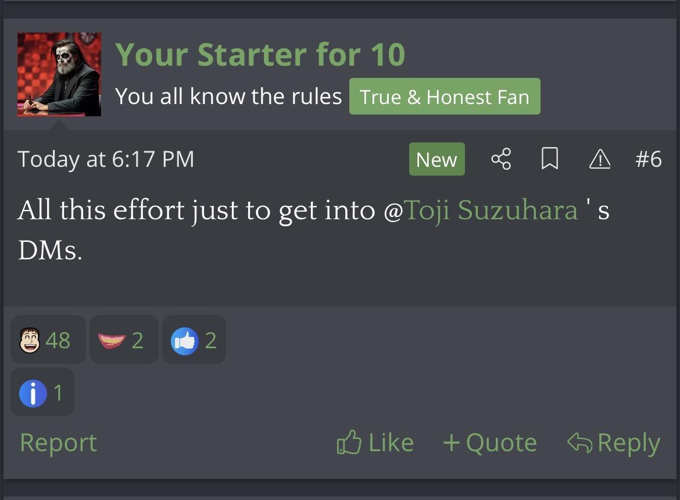Bookmark this post

pos(550,159)
